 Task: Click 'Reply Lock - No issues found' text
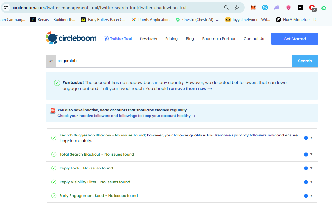tap(86, 168)
